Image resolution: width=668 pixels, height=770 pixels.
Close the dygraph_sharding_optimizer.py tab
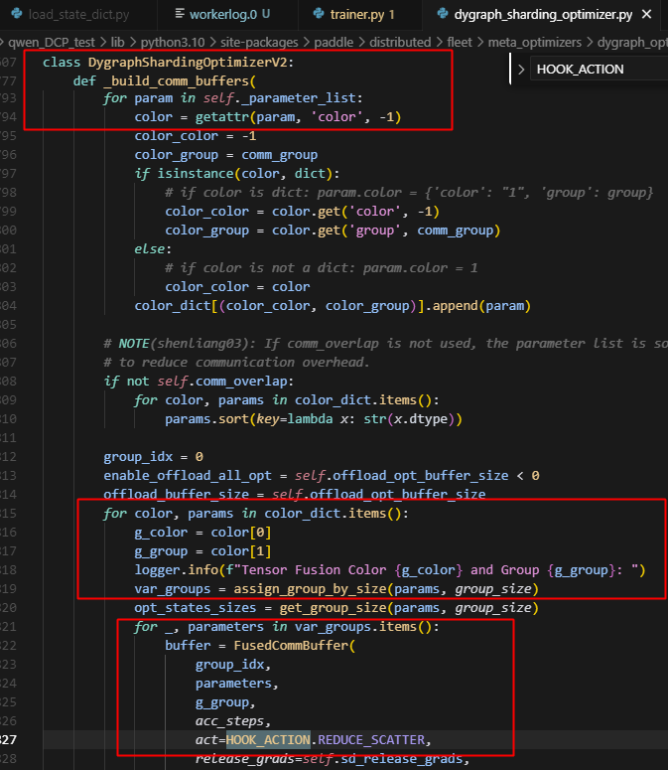647,15
